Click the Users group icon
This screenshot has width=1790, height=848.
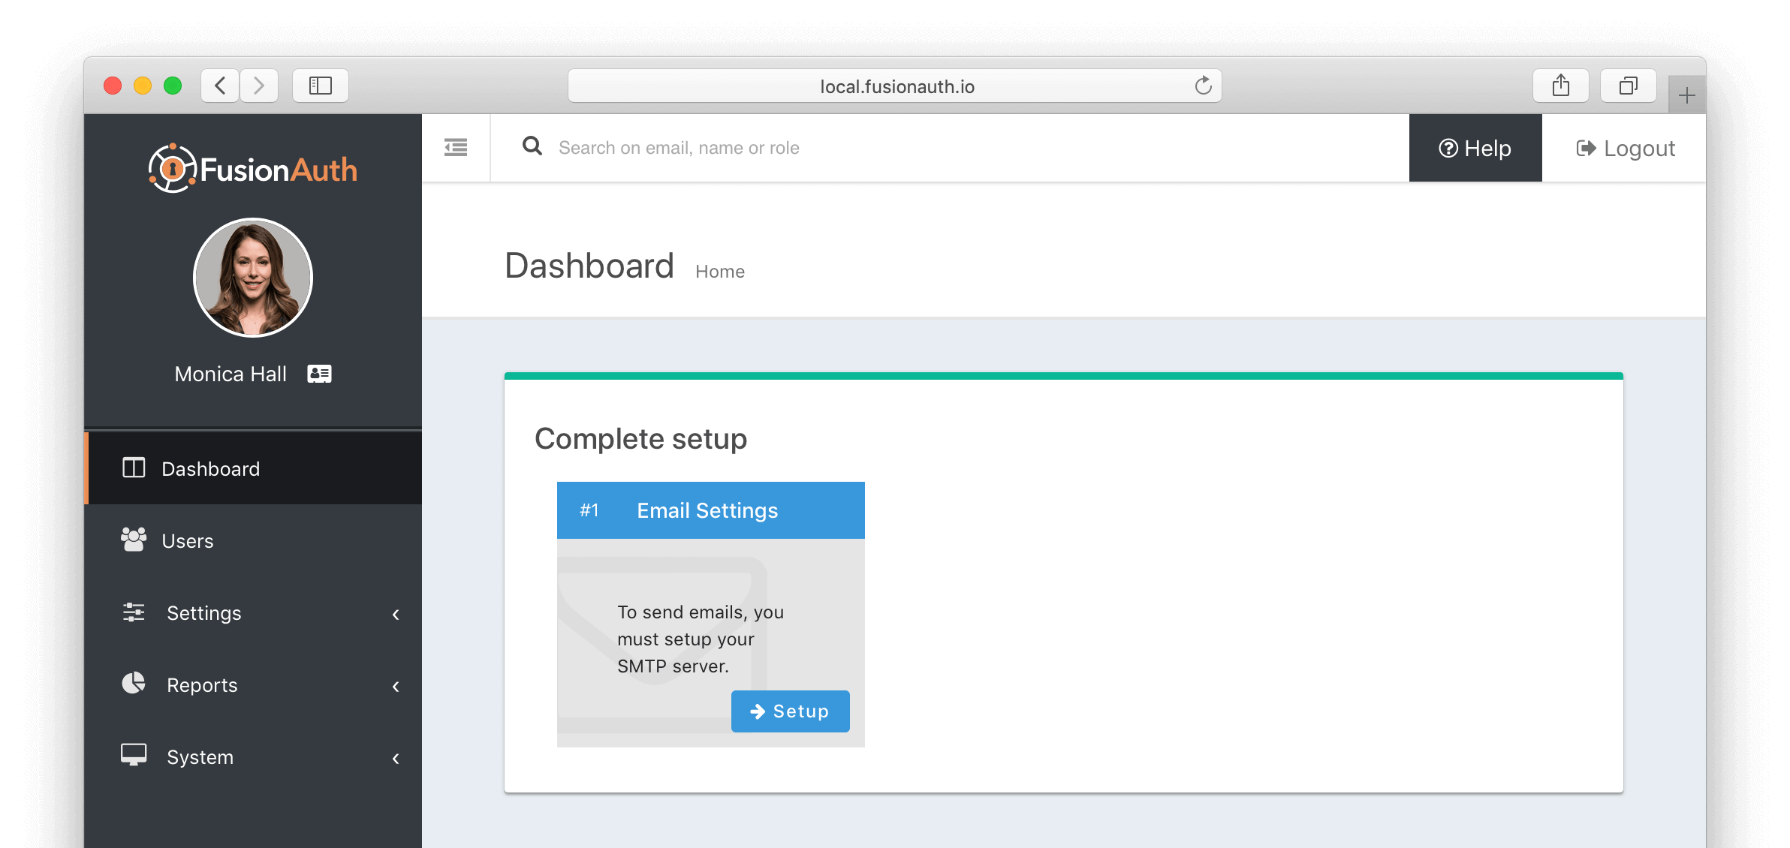[134, 540]
